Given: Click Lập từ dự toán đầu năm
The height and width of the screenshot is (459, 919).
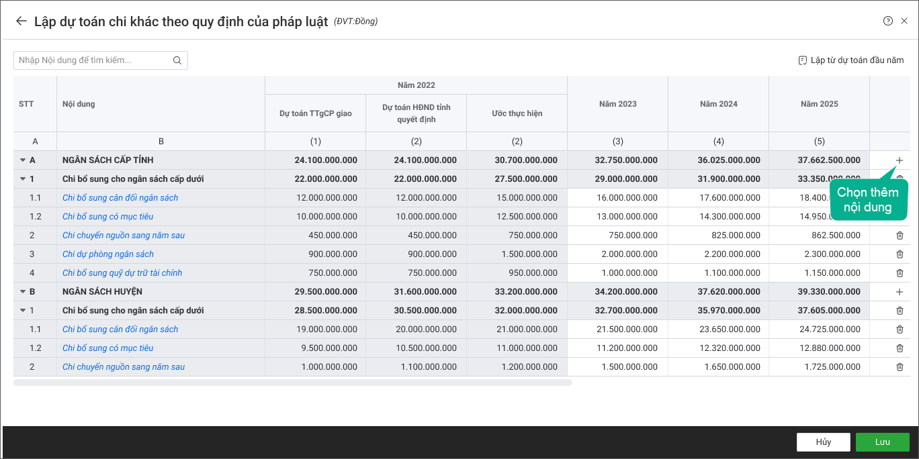Looking at the screenshot, I should coord(851,60).
